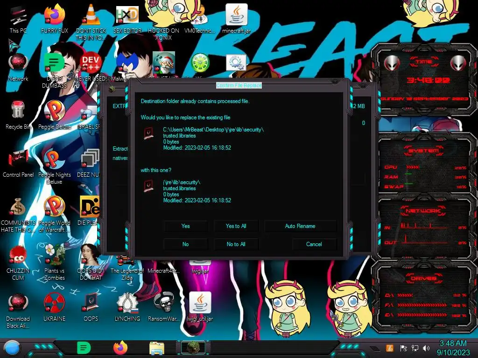The height and width of the screenshot is (358, 478).
Task: Open RansomWar... skull icon
Action: pos(164,307)
